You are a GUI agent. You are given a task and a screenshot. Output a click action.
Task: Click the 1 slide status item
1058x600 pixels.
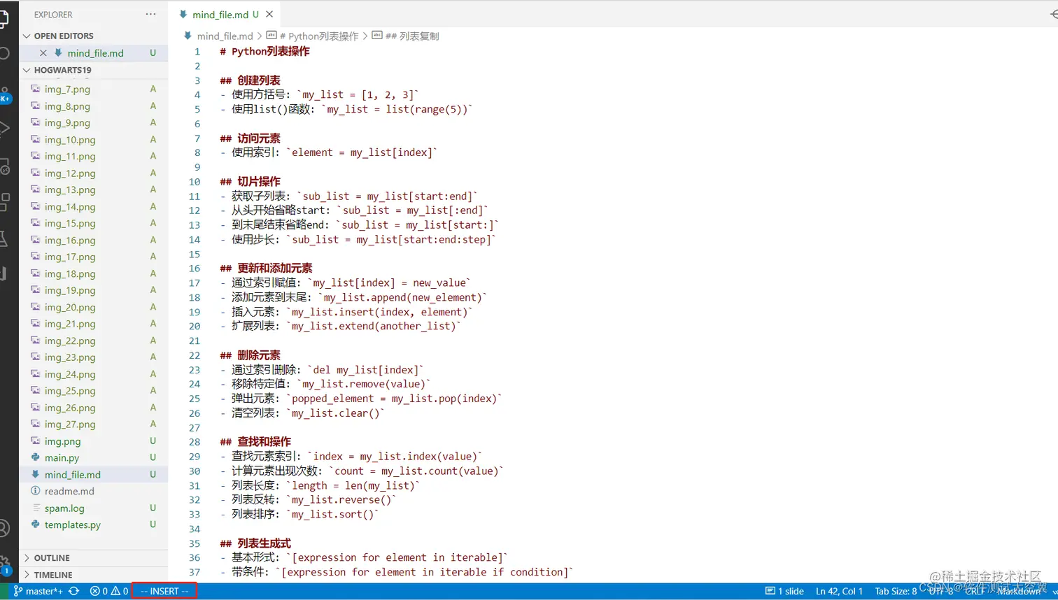pyautogui.click(x=784, y=592)
